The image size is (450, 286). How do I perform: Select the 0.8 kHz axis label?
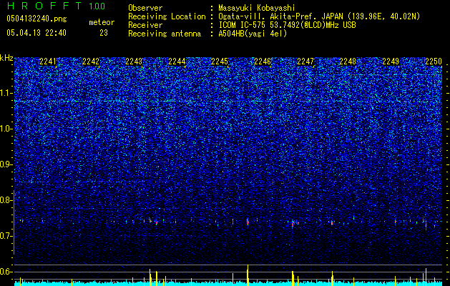coord(6,200)
